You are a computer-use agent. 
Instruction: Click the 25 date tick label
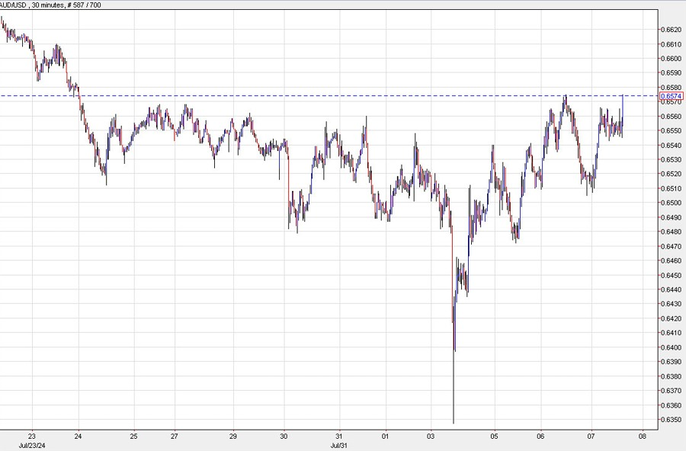(134, 436)
